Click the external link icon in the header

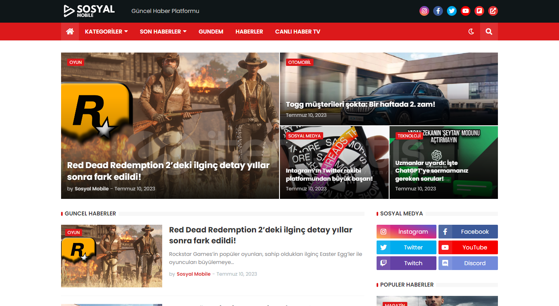pyautogui.click(x=493, y=11)
